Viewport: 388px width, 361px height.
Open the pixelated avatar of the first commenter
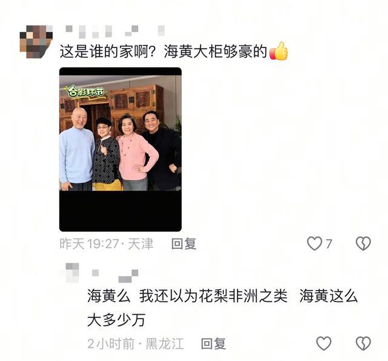pyautogui.click(x=36, y=42)
